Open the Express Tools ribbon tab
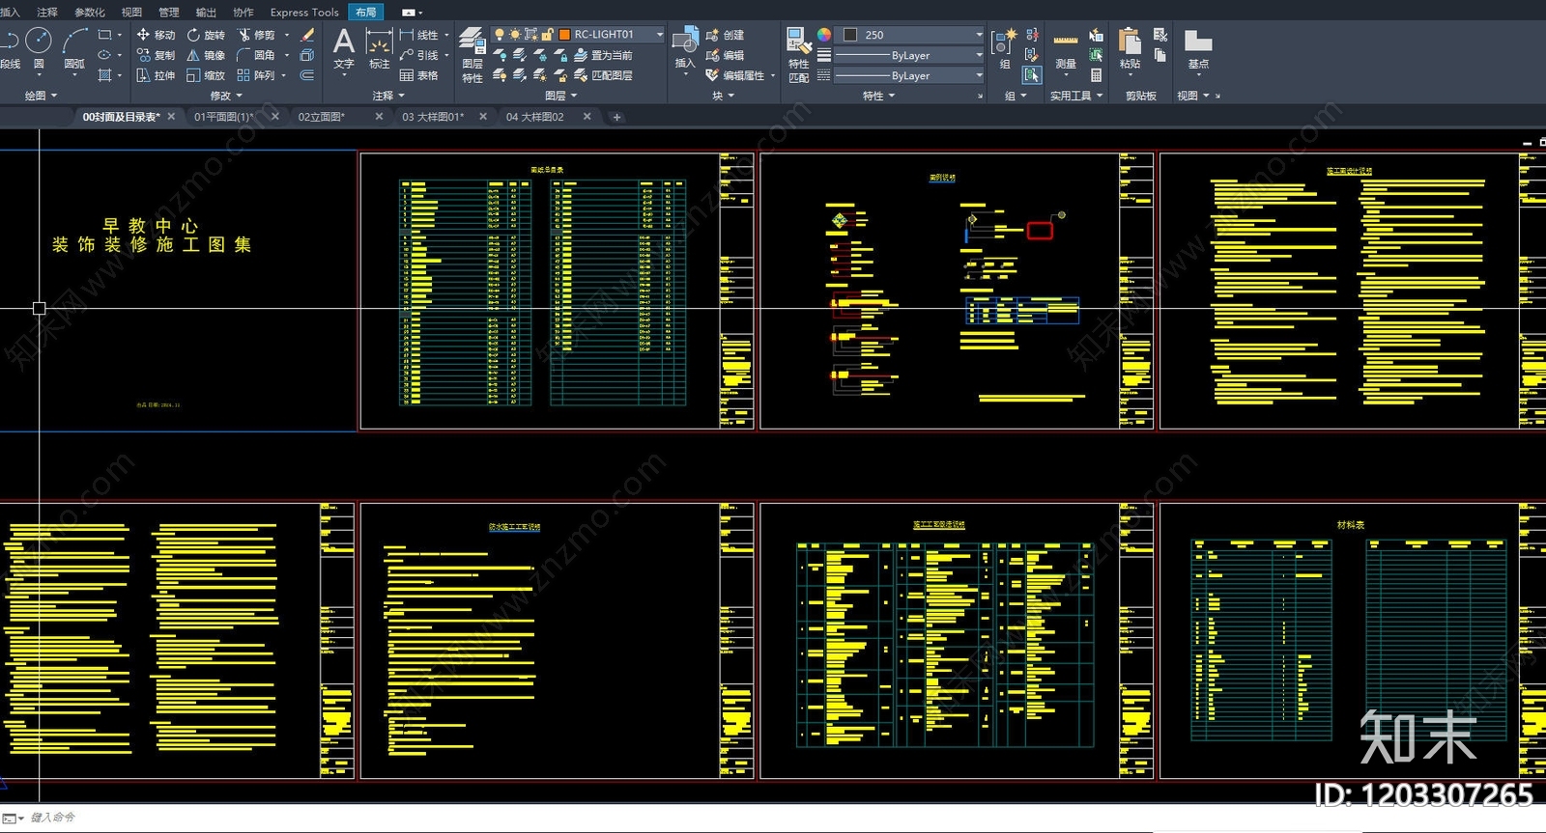1546x833 pixels. pos(304,13)
